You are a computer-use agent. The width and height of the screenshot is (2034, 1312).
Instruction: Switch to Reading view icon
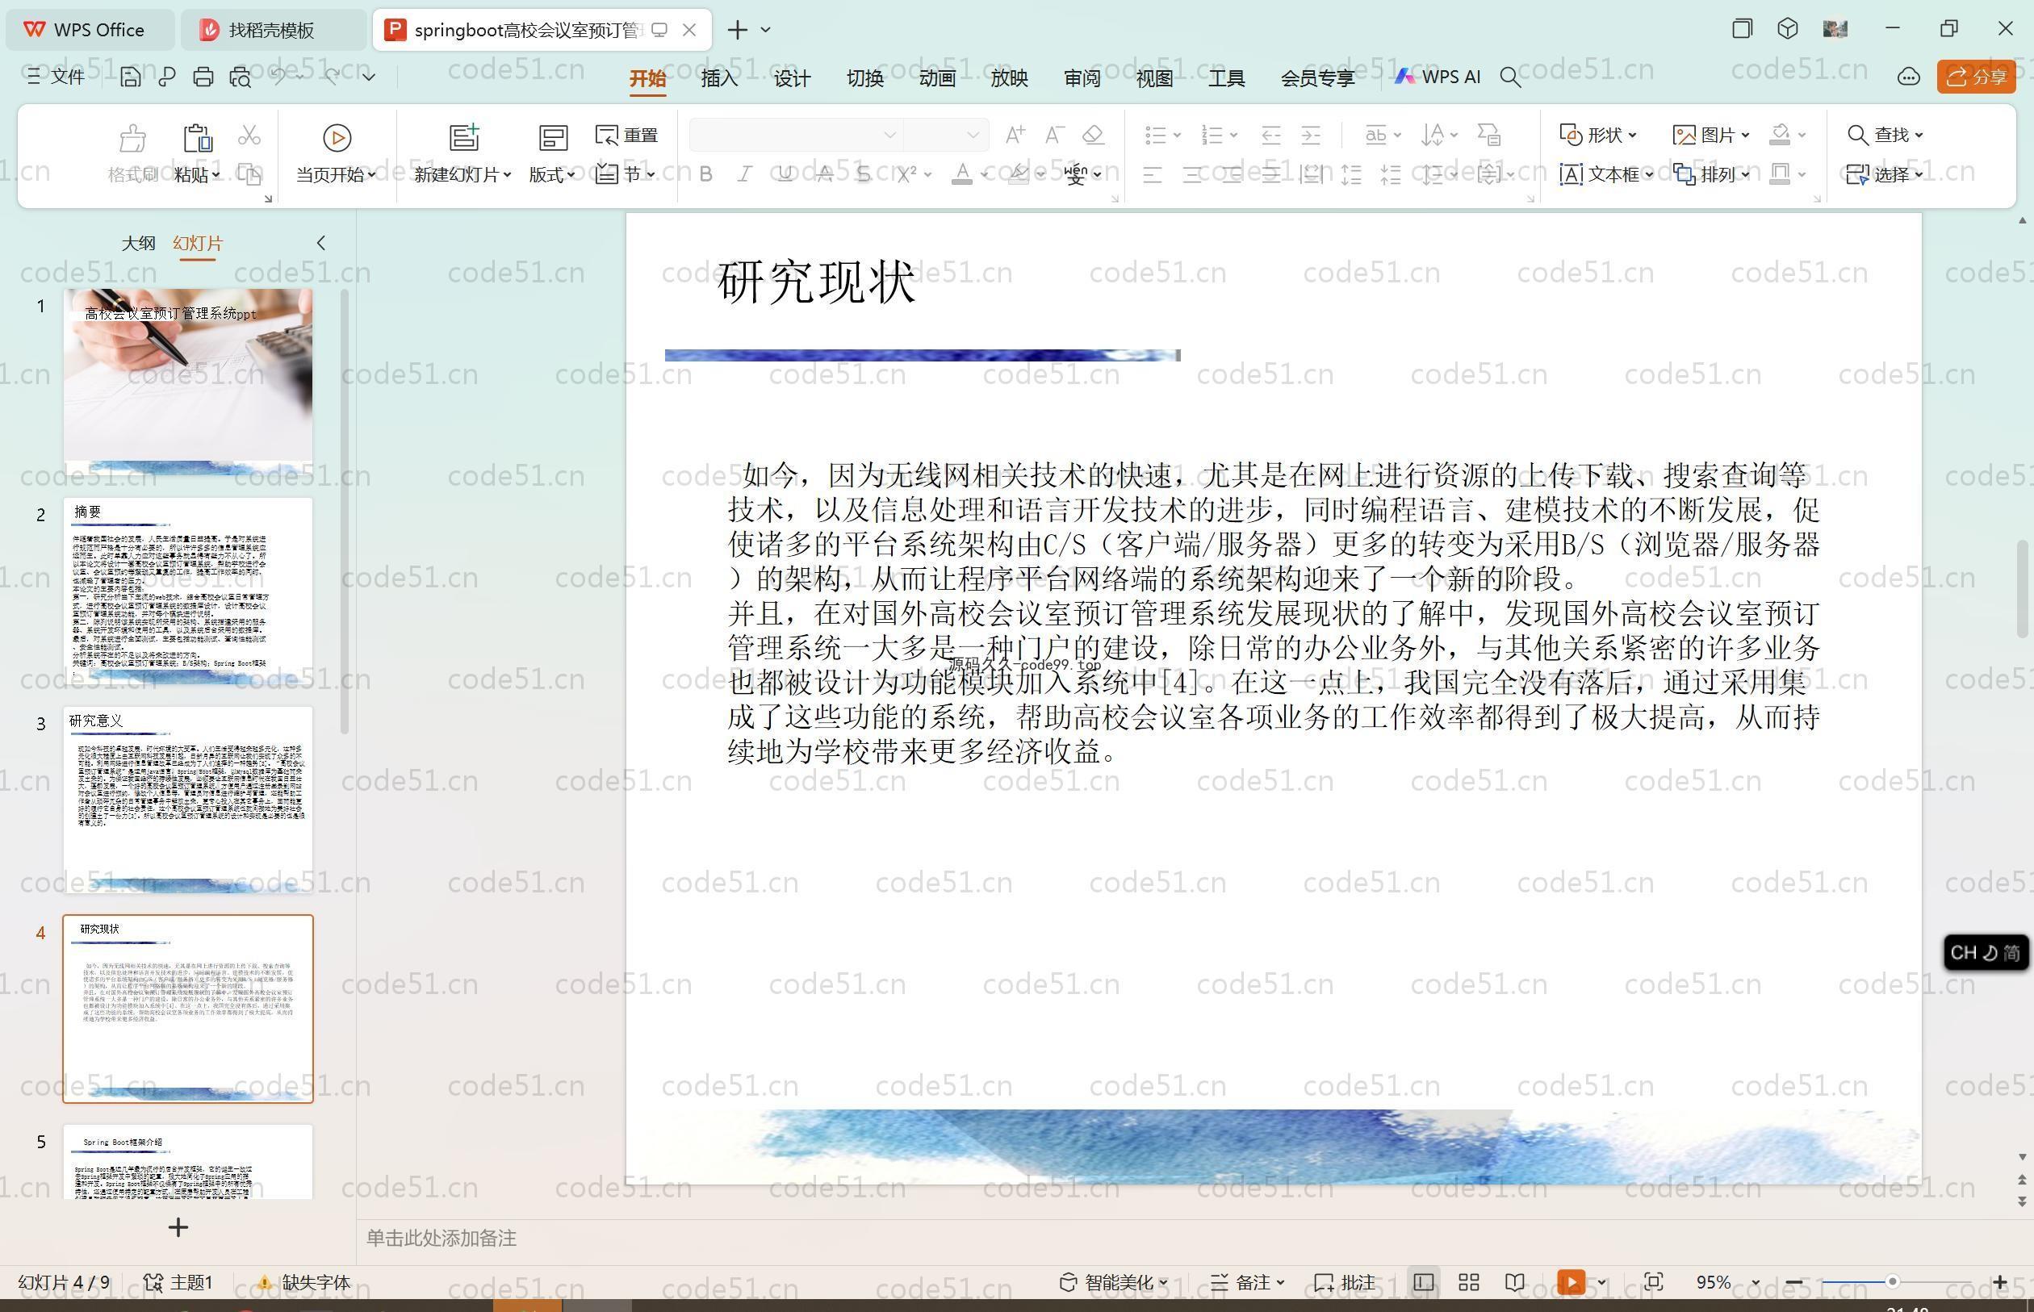click(x=1514, y=1282)
